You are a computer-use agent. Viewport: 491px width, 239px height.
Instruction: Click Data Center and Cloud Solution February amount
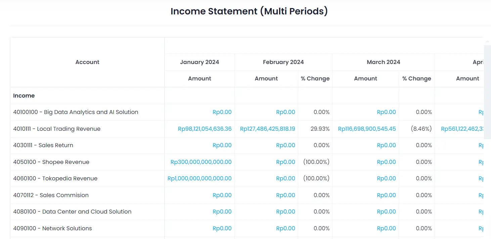click(x=285, y=212)
